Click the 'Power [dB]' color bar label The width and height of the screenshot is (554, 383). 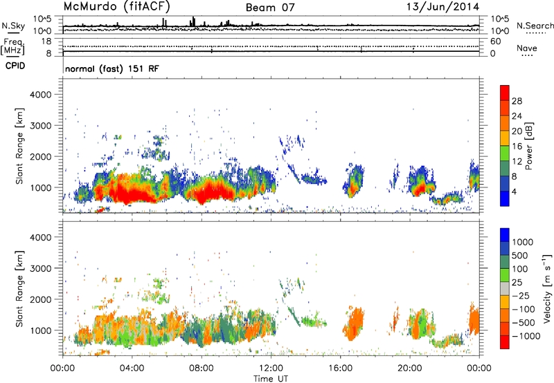pos(529,146)
